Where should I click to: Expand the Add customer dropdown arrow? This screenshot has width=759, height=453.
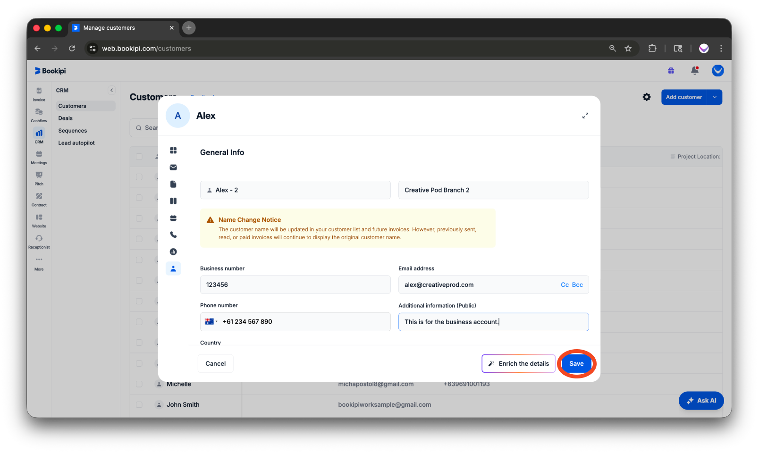(715, 97)
